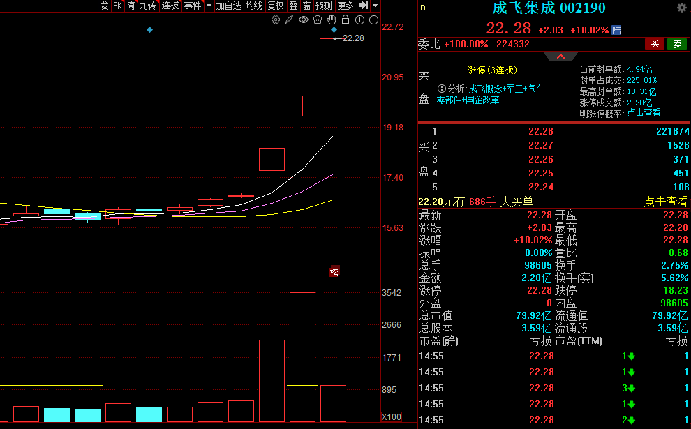Click the red 买 buy button
The height and width of the screenshot is (429, 691).
[x=655, y=44]
